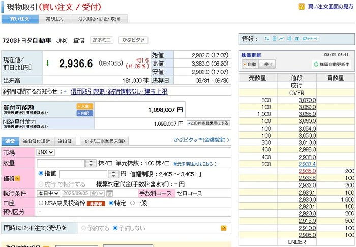The image size is (356, 247).
Task: Click ask price 3,010.0
Action: tap(307, 143)
